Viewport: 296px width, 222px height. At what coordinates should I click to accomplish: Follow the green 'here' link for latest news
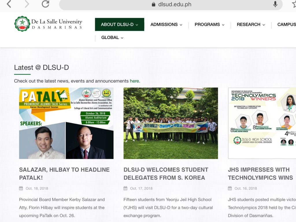134,81
